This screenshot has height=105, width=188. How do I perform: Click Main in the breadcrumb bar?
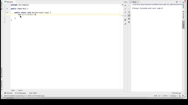tap(13, 90)
